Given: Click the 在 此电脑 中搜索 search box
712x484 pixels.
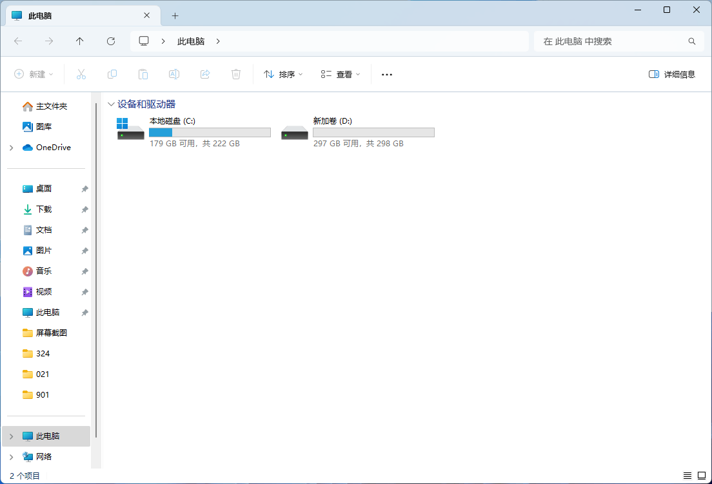Looking at the screenshot, I should 613,41.
